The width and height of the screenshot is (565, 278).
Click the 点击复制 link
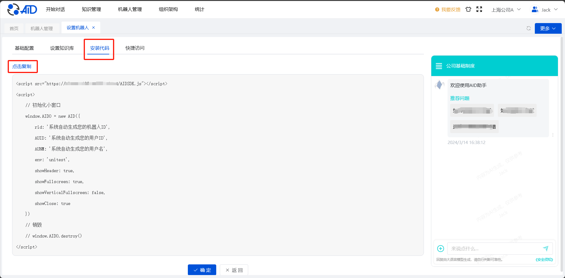(x=22, y=66)
